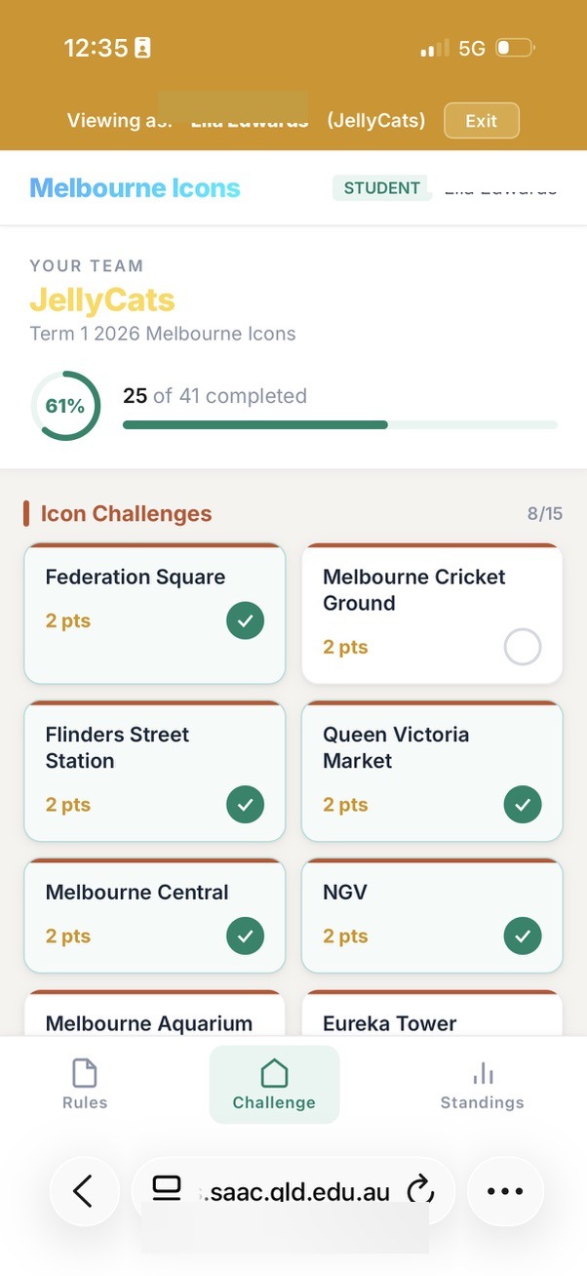Image resolution: width=587 pixels, height=1276 pixels.
Task: Open the Melbourne Cricket Ground challenge card
Action: point(432,614)
